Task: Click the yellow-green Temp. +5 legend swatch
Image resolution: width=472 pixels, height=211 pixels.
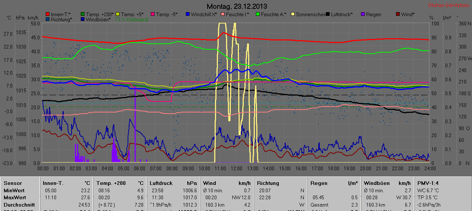Action: click(x=118, y=14)
